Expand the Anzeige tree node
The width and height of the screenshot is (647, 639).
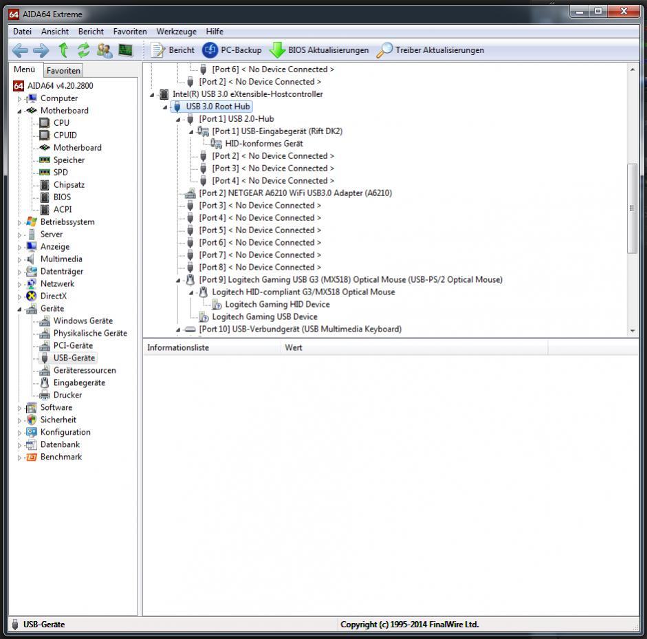(x=19, y=247)
